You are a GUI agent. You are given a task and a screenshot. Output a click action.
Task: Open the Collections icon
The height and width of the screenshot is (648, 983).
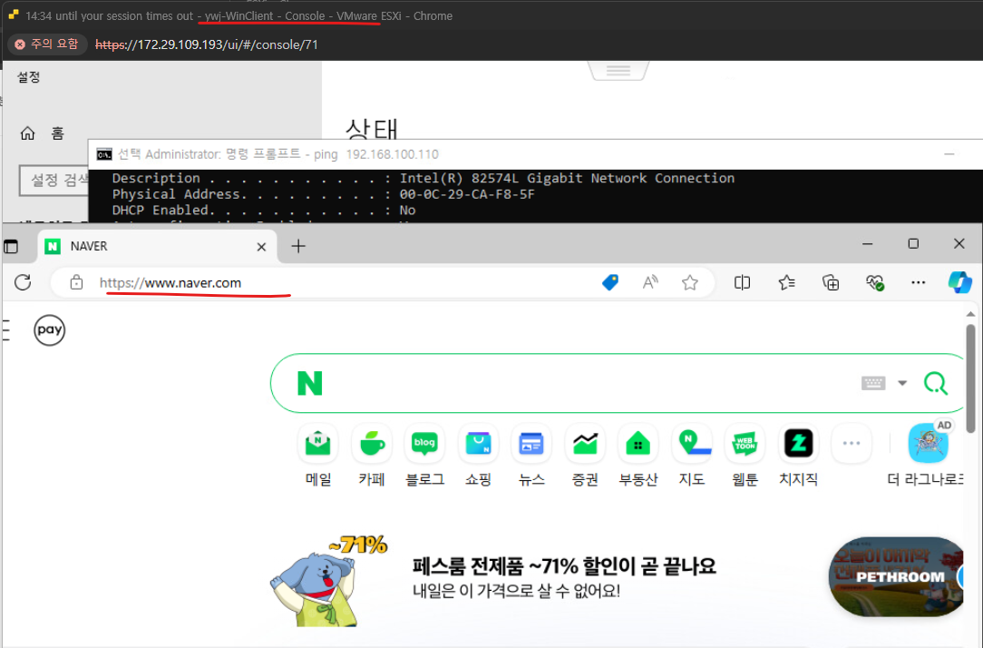831,283
